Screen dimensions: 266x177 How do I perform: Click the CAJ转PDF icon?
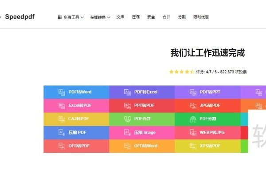62,119
